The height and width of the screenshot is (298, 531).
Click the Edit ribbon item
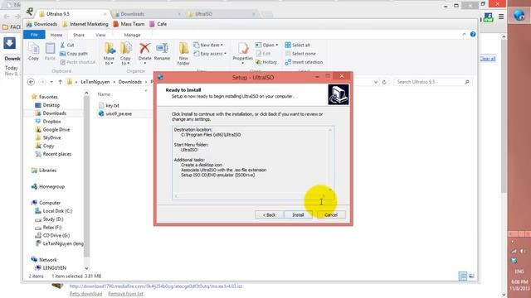[263, 54]
